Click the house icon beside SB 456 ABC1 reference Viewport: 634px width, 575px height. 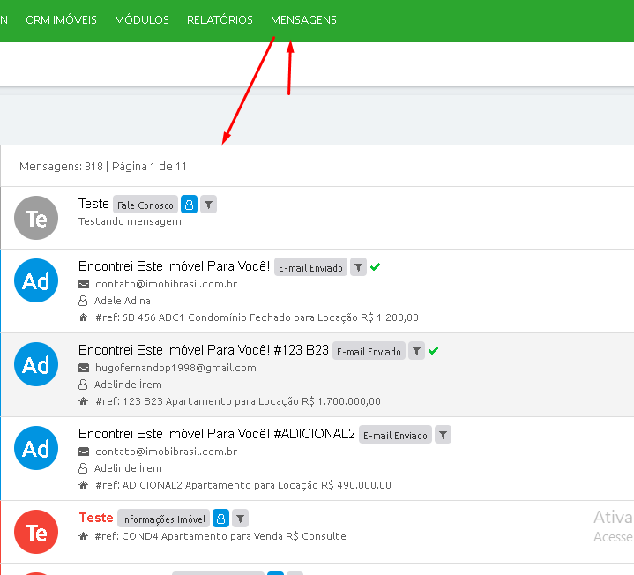[x=83, y=317]
